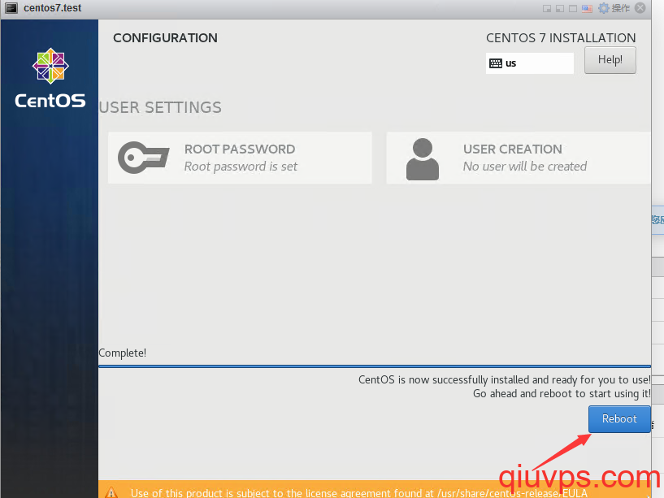The width and height of the screenshot is (664, 498).
Task: Select the us keyboard layout indicator
Action: click(x=530, y=63)
